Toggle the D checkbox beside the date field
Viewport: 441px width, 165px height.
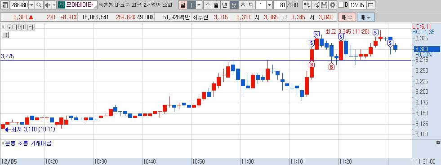[x=341, y=5]
